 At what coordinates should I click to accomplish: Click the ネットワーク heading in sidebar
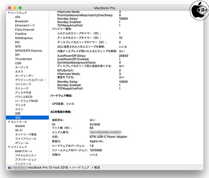point(19,122)
